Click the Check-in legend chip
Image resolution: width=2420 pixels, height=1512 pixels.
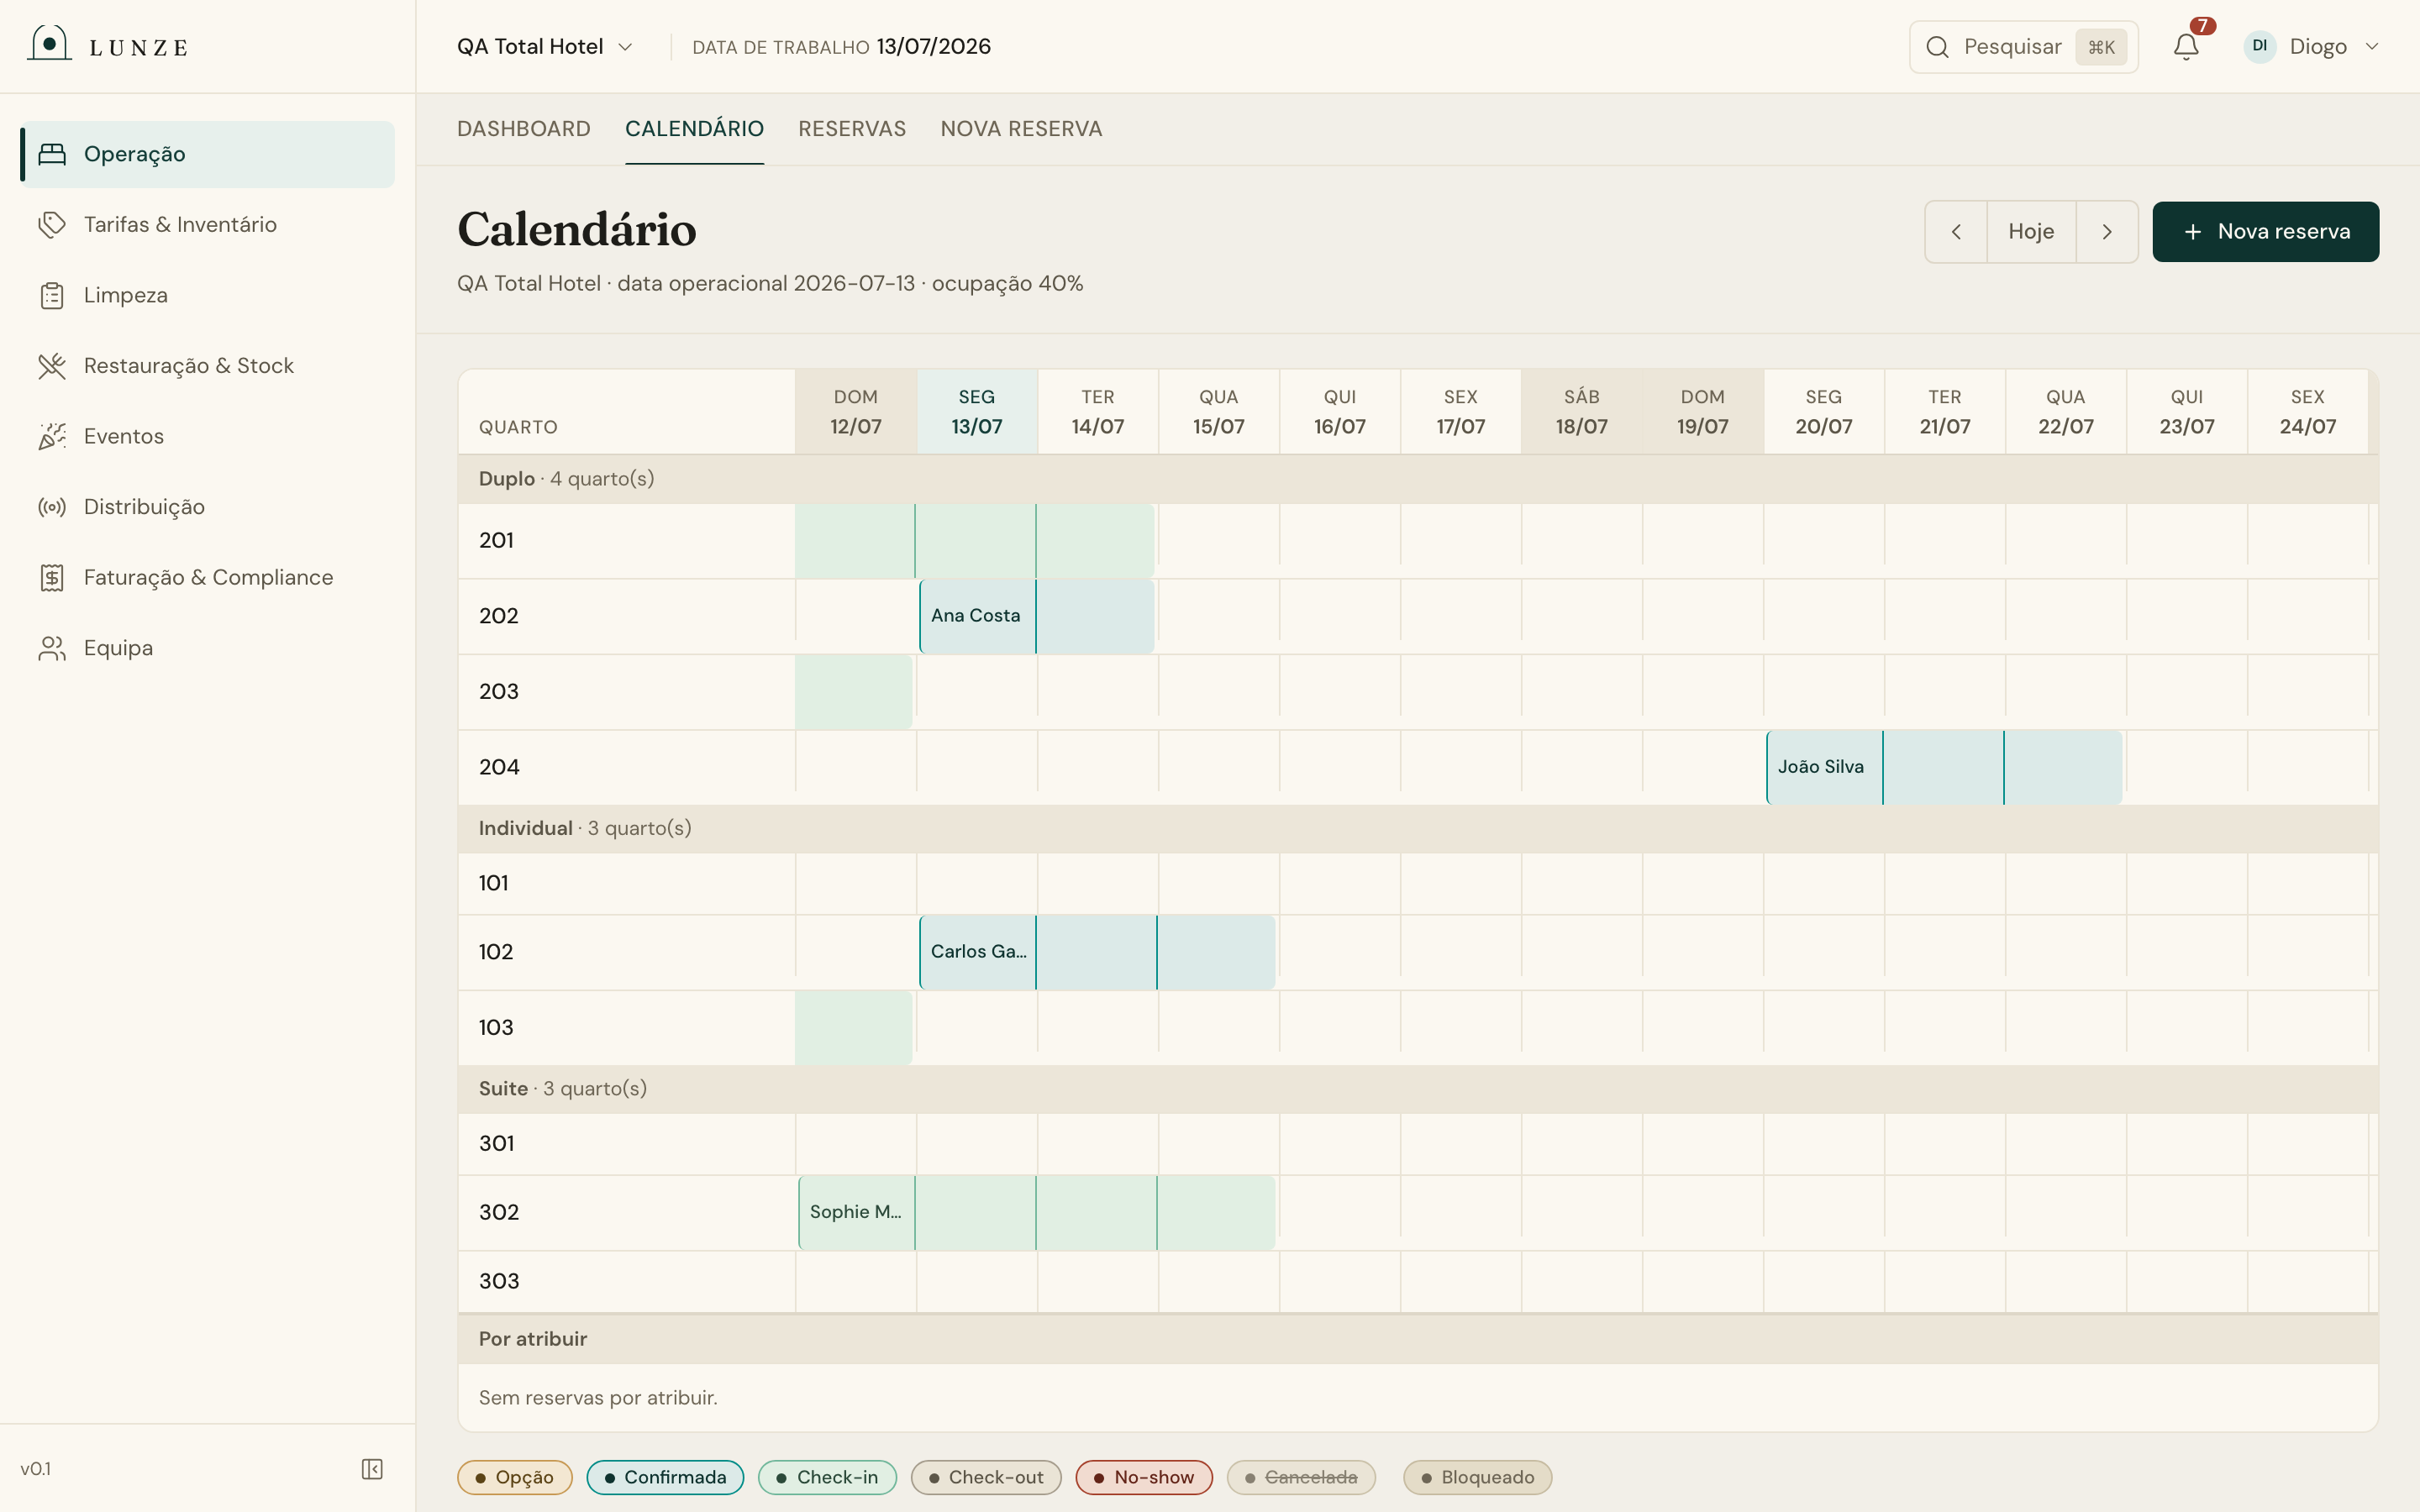click(827, 1477)
